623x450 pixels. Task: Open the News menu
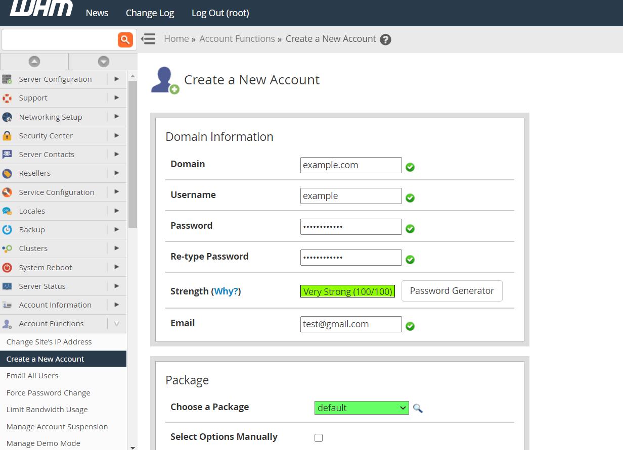pos(97,13)
